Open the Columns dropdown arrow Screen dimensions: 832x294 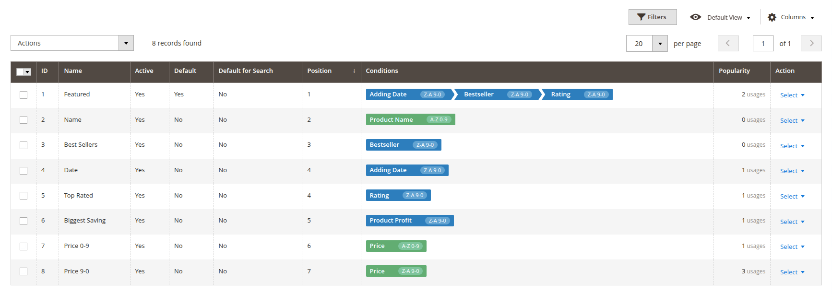(x=812, y=18)
